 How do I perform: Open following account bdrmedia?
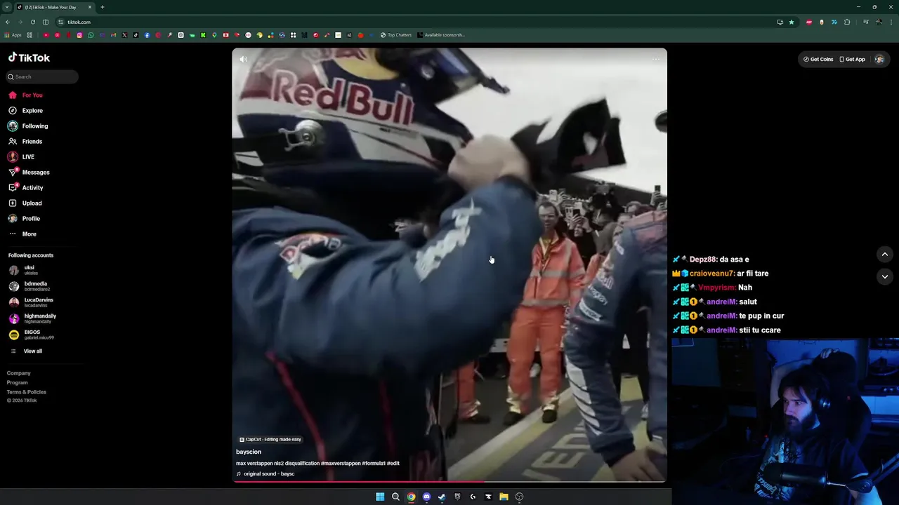29,286
